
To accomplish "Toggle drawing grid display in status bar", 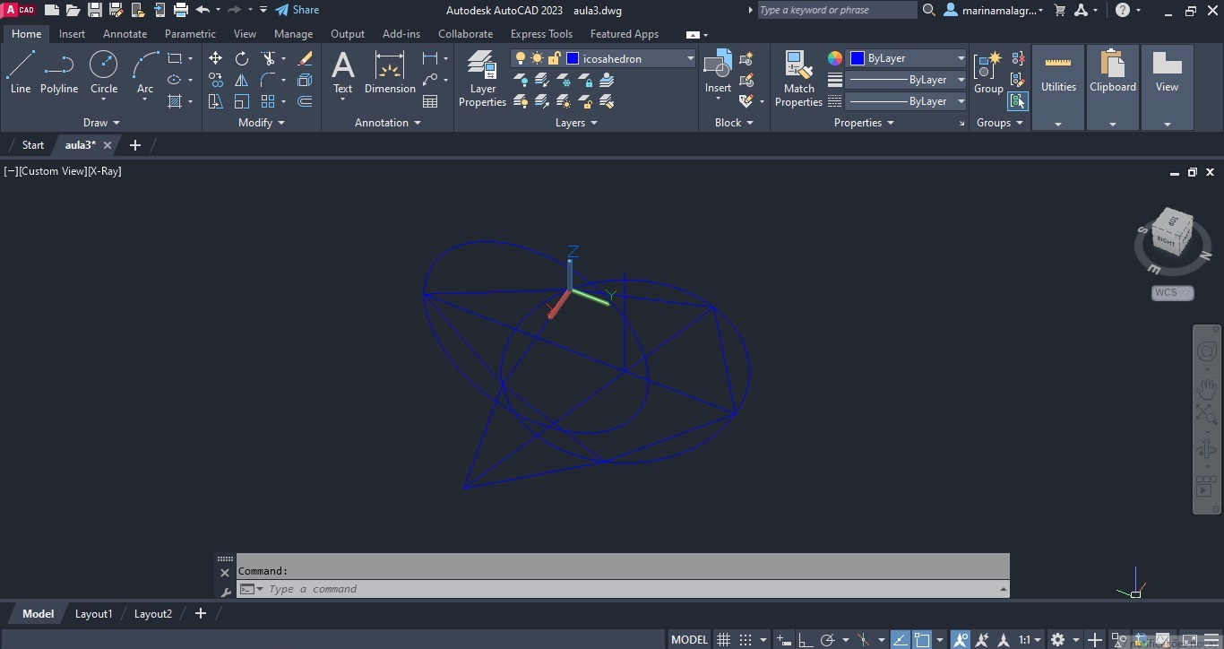I will 723,640.
